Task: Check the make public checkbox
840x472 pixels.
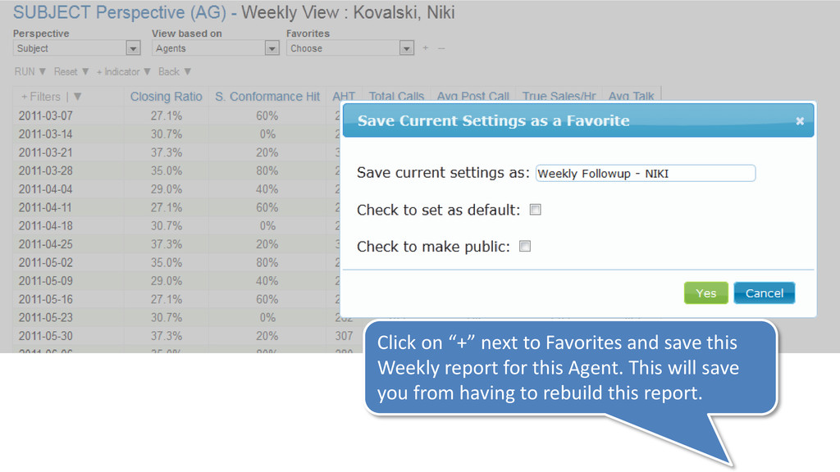Action: (525, 246)
